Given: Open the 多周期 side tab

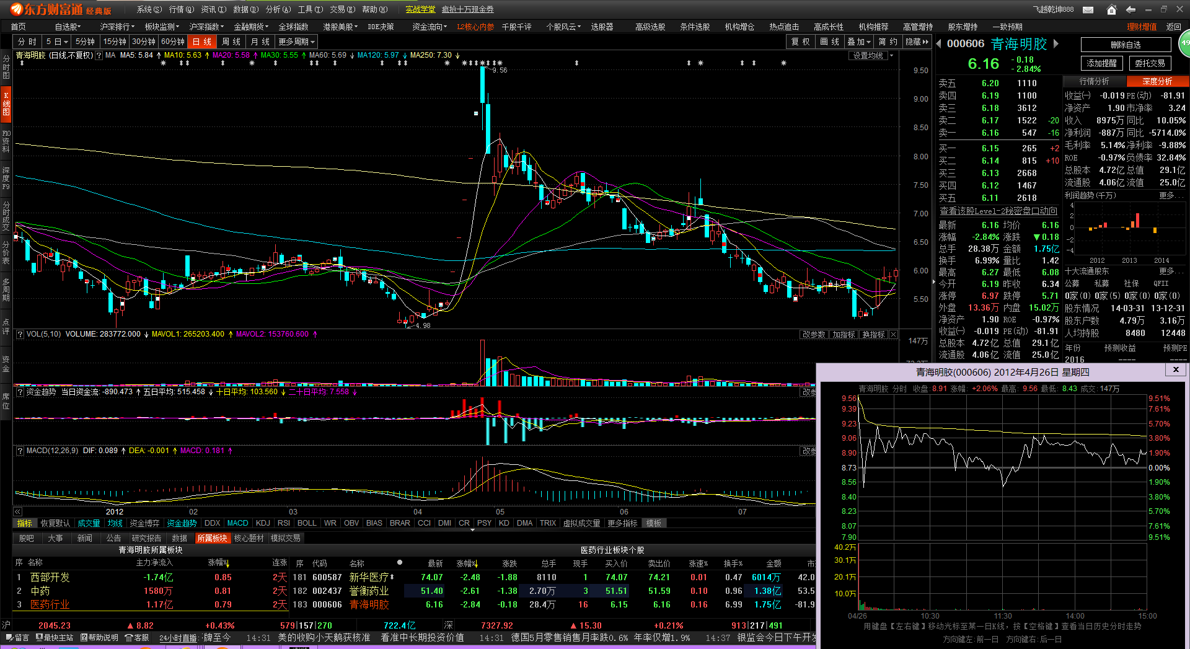Looking at the screenshot, I should tap(6, 289).
